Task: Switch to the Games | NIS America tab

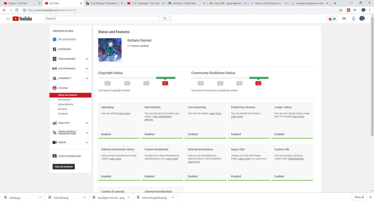Action: click(x=268, y=3)
